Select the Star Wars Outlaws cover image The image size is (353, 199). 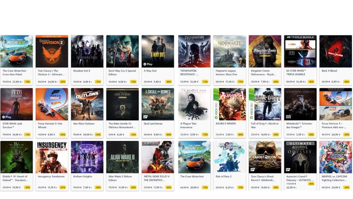[x=87, y=104]
